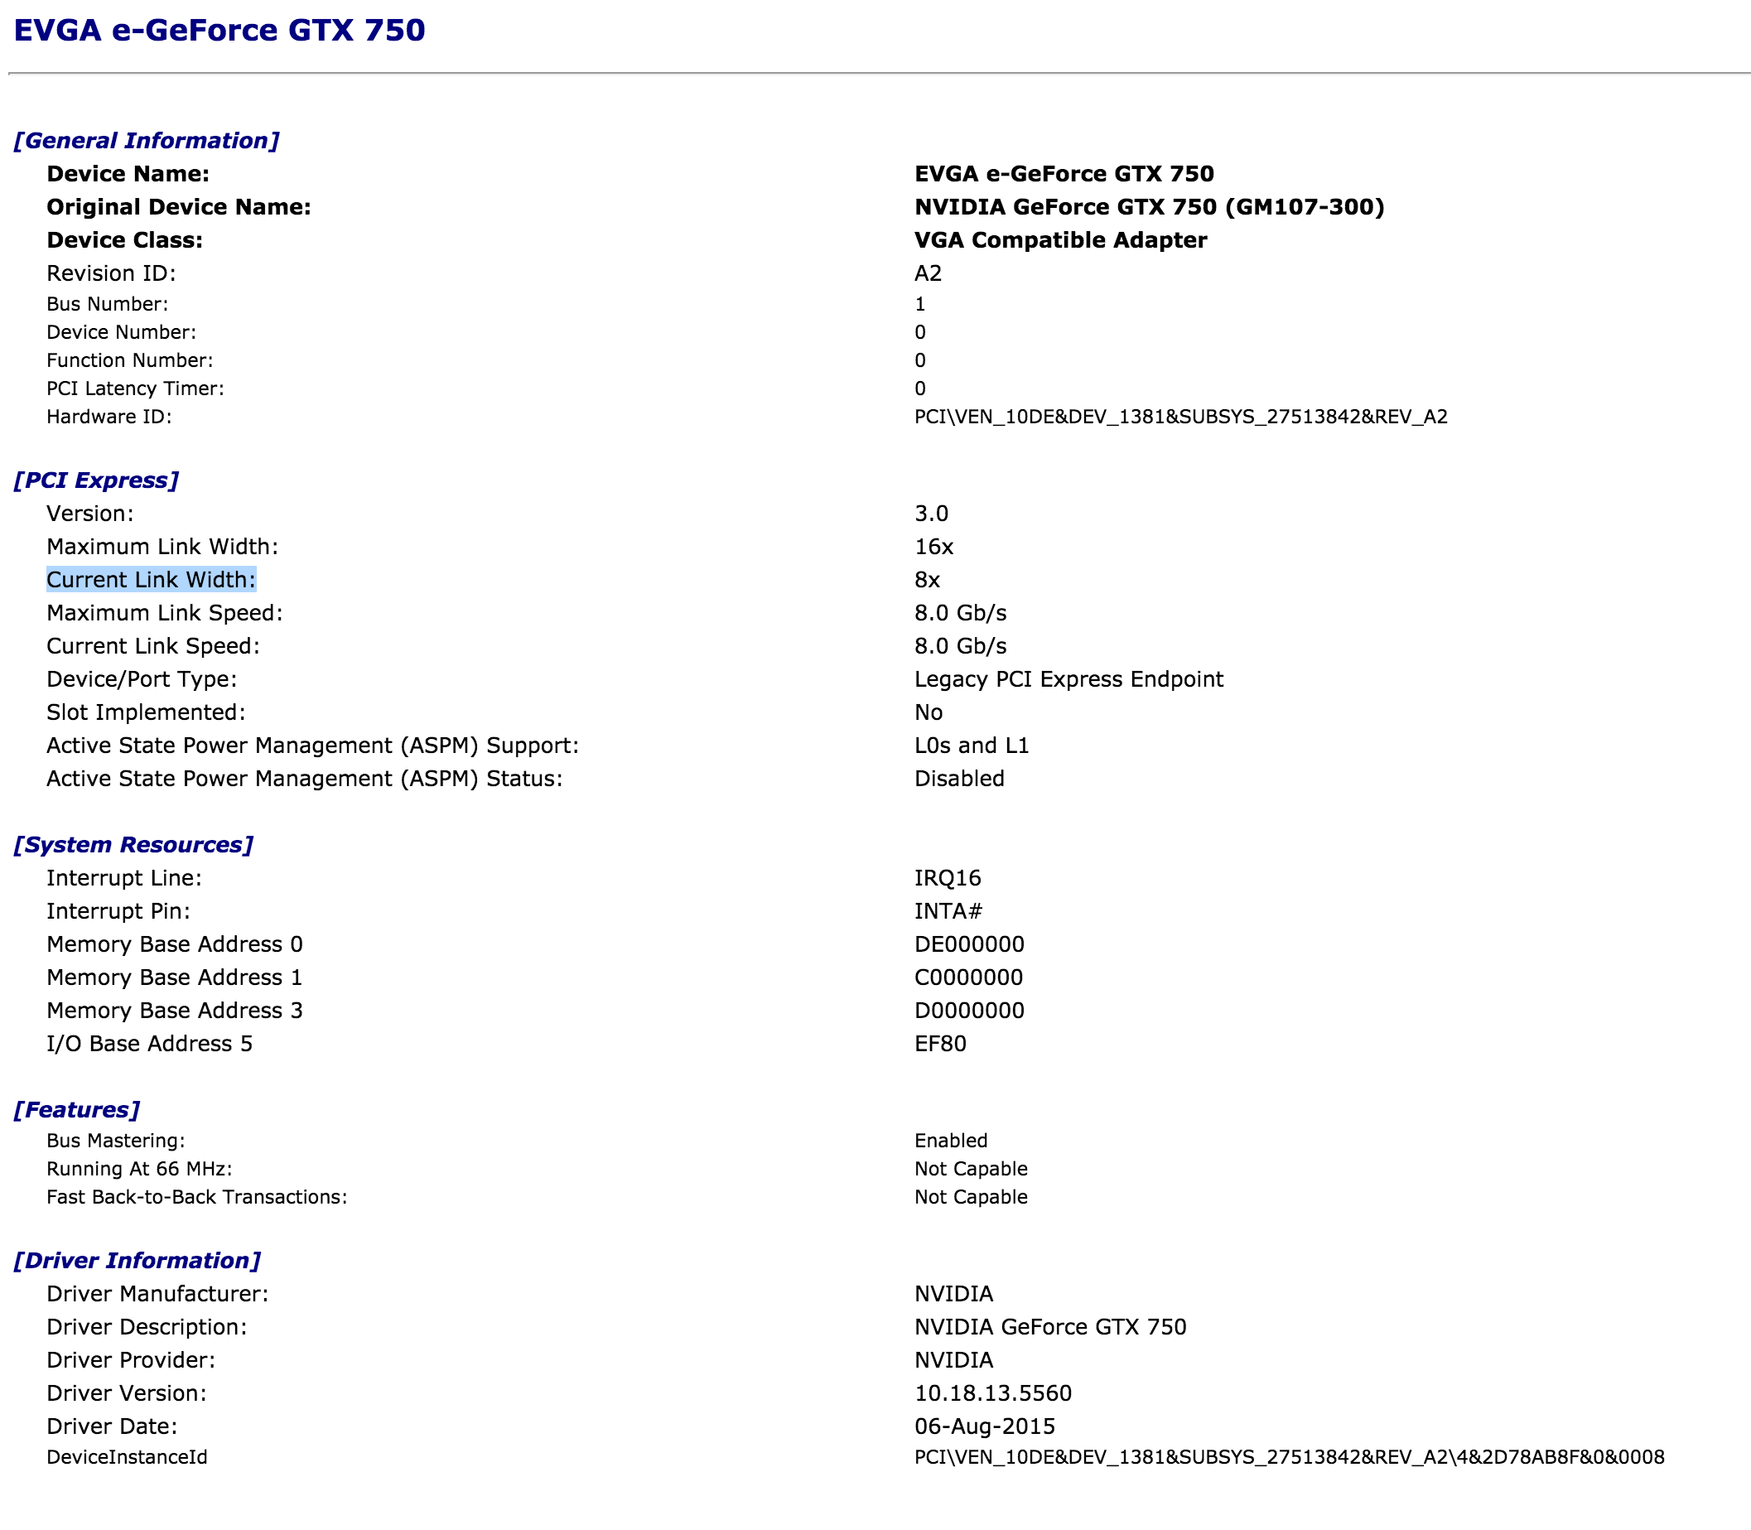Click the Memory Base Address 3 label

coord(174,1011)
